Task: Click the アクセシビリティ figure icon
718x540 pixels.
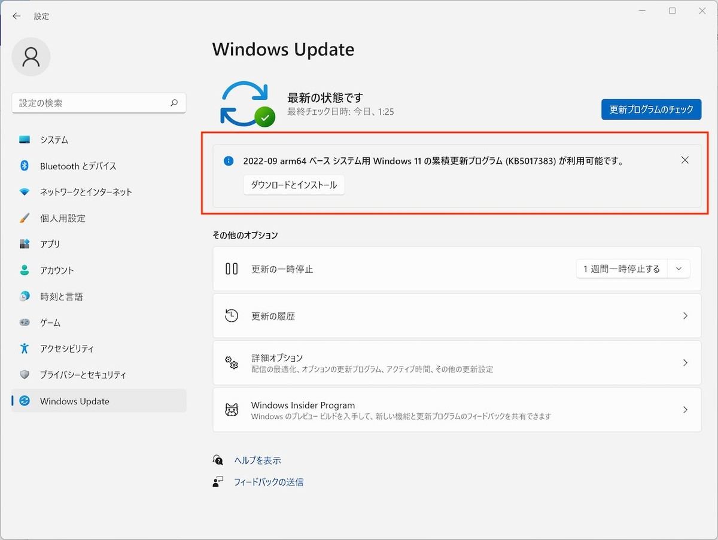Action: [25, 349]
